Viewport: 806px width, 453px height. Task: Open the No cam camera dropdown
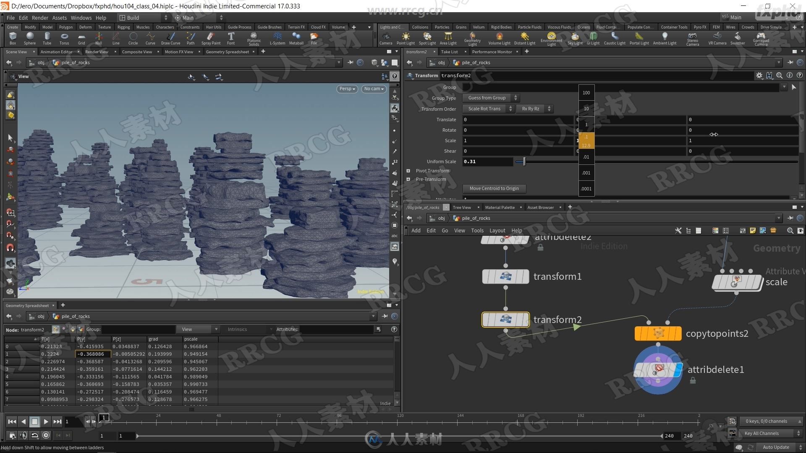point(374,89)
